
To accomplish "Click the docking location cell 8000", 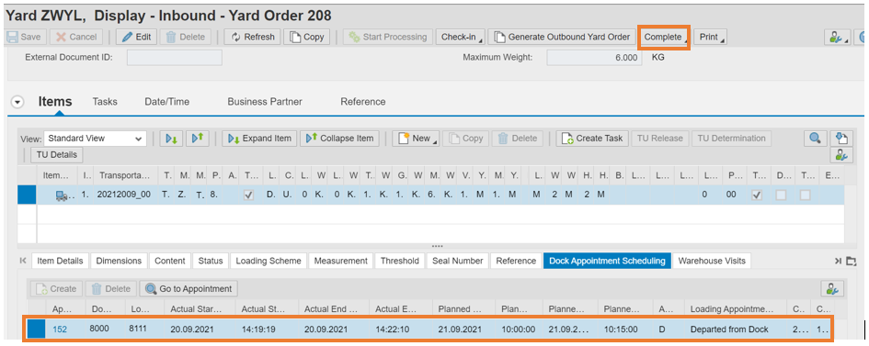I will [99, 329].
